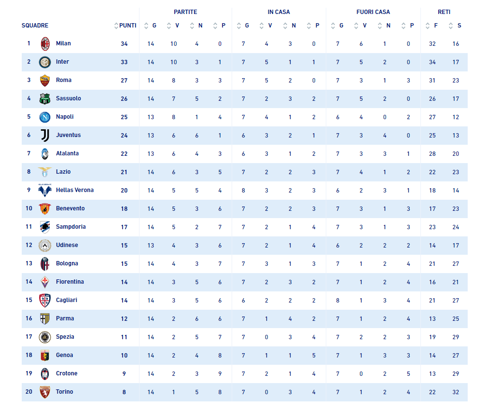
Task: Click the Fiorentina lily crest
Action: point(45,282)
